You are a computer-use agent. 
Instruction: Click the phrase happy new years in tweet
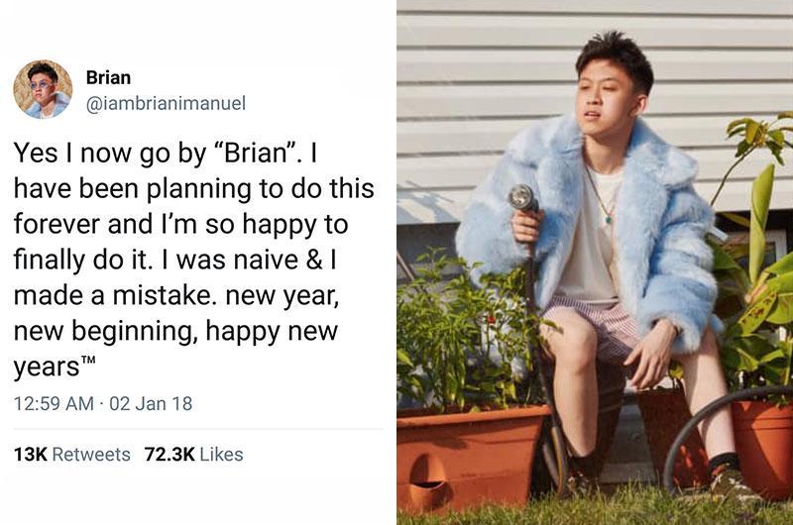point(176,349)
